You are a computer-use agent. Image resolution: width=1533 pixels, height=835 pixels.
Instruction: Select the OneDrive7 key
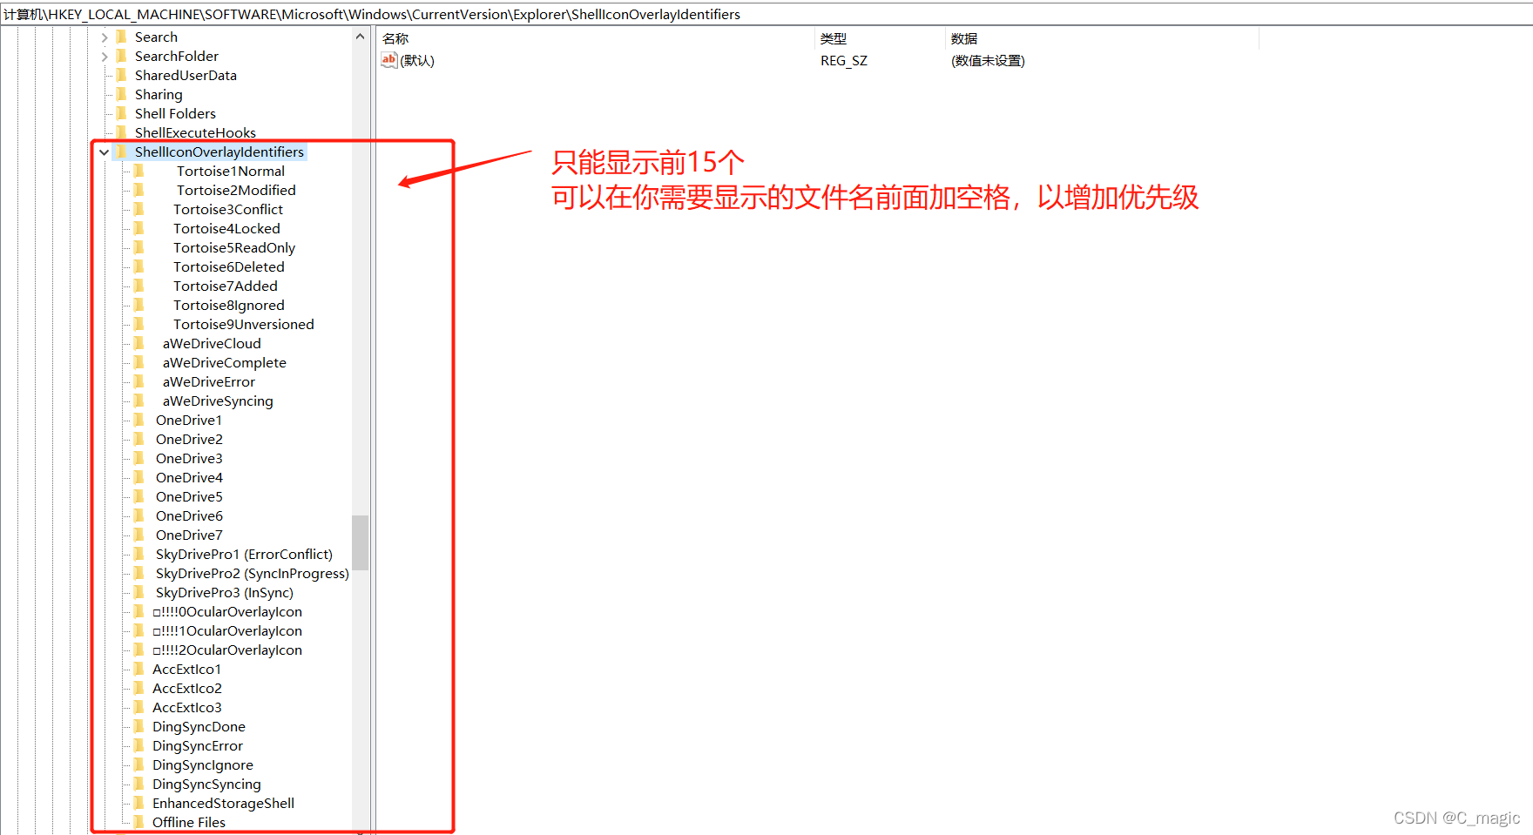click(x=189, y=535)
